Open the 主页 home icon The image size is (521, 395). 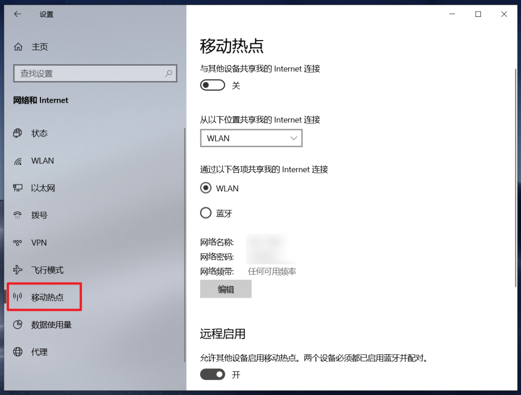[x=18, y=47]
